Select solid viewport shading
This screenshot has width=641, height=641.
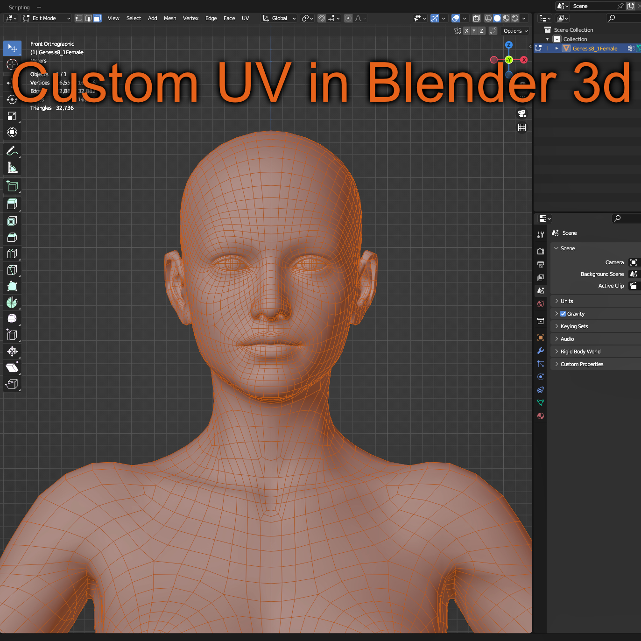pyautogui.click(x=497, y=18)
